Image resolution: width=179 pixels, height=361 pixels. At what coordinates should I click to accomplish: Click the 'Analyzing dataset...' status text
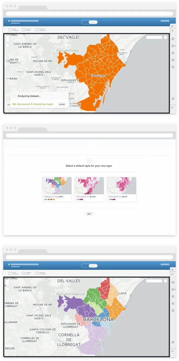tap(29, 96)
